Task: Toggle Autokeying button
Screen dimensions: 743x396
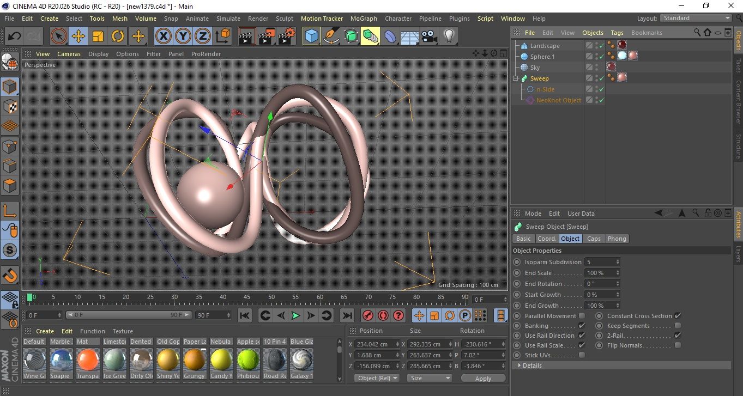Action: point(383,315)
